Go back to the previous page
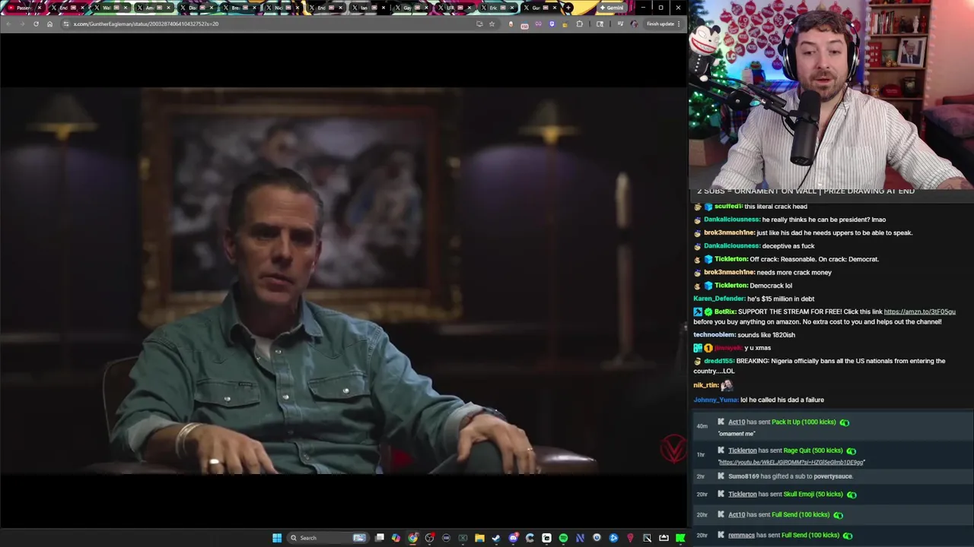Screen dimensions: 974x547 (8, 24)
